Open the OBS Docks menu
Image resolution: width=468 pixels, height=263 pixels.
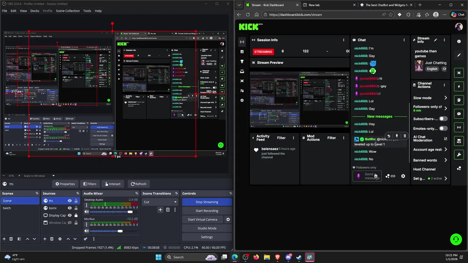(35, 11)
